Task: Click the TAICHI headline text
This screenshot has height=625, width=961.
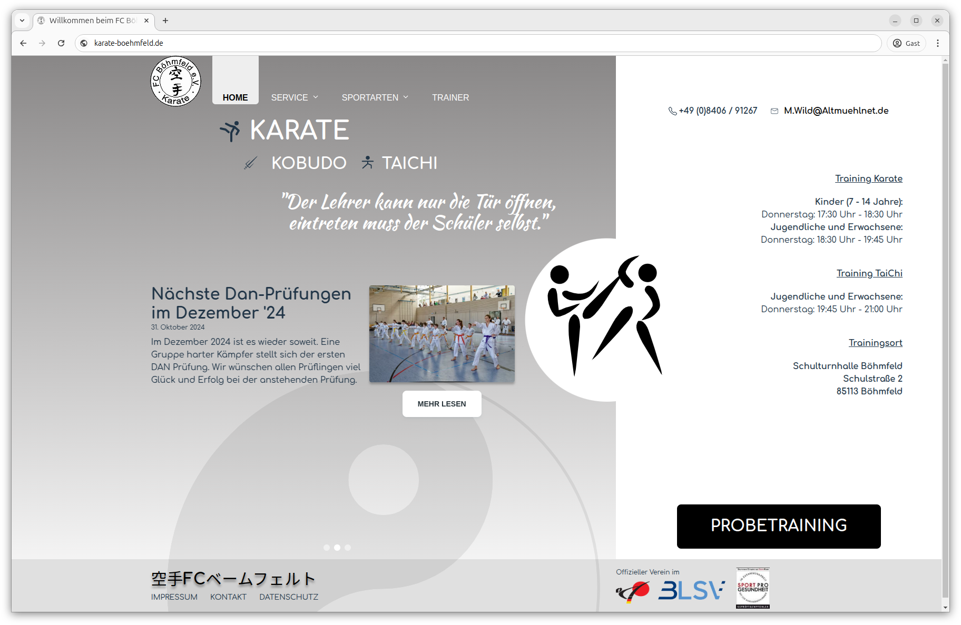Action: 409,163
